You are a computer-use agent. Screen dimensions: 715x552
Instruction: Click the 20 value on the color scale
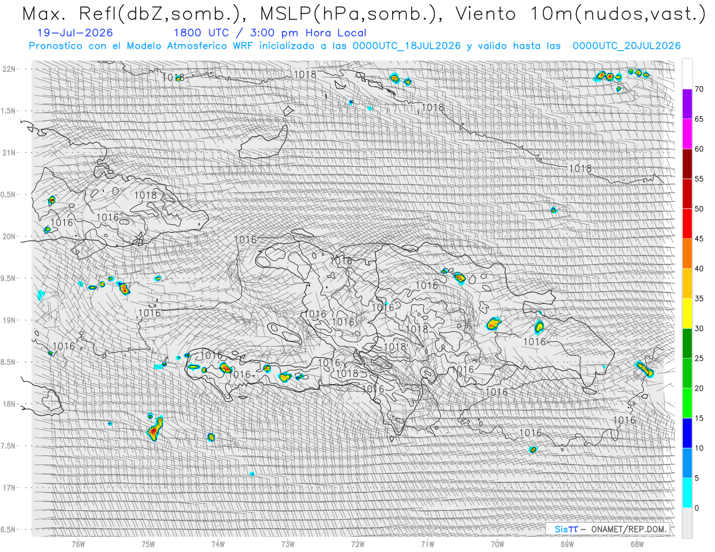(700, 388)
